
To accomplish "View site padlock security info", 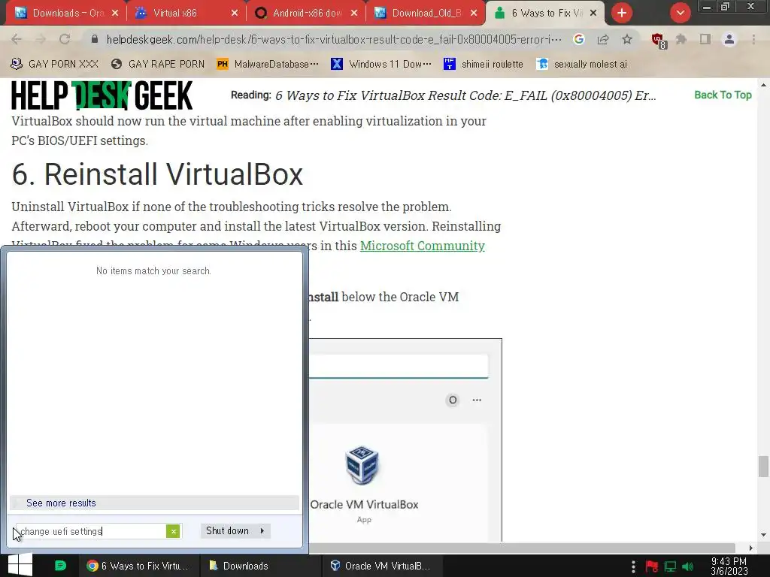I will (95, 39).
